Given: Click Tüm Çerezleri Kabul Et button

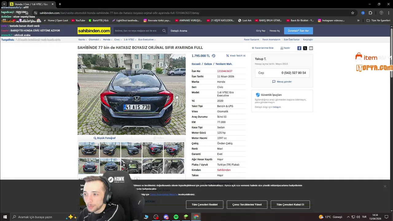Looking at the screenshot, I should click(290, 204).
